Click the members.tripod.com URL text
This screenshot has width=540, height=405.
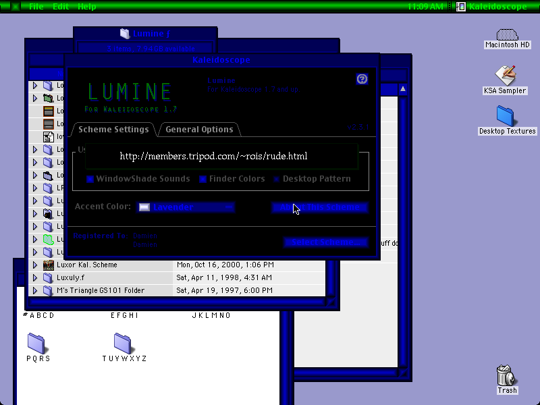point(213,156)
